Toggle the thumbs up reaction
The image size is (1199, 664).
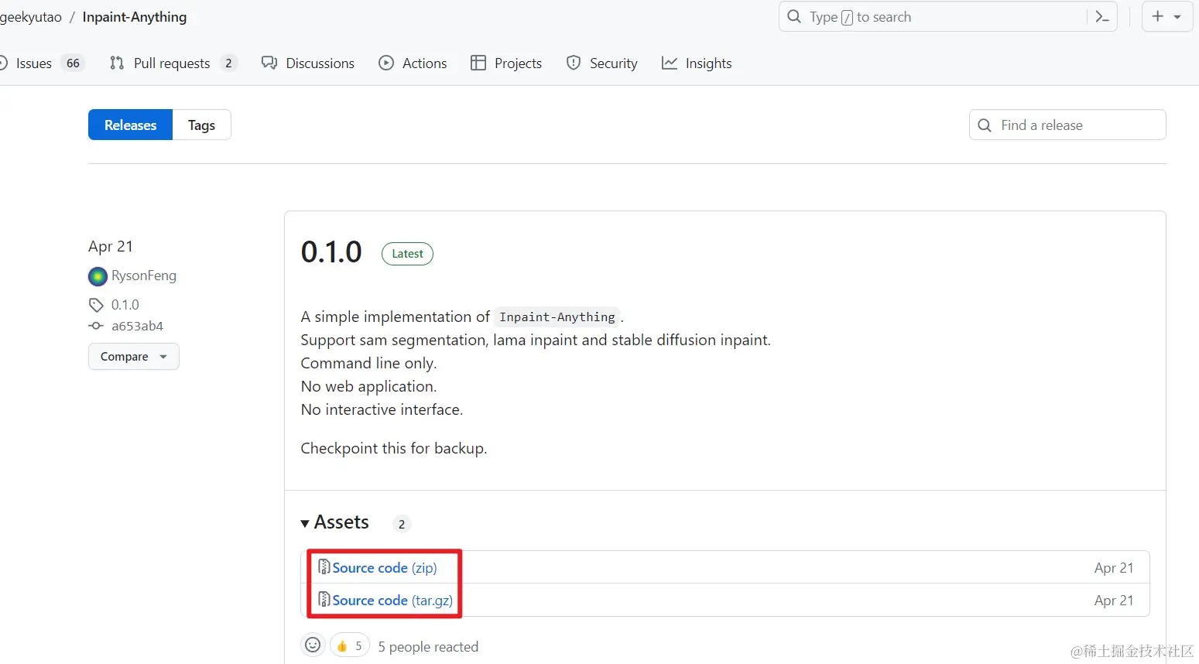coord(350,645)
